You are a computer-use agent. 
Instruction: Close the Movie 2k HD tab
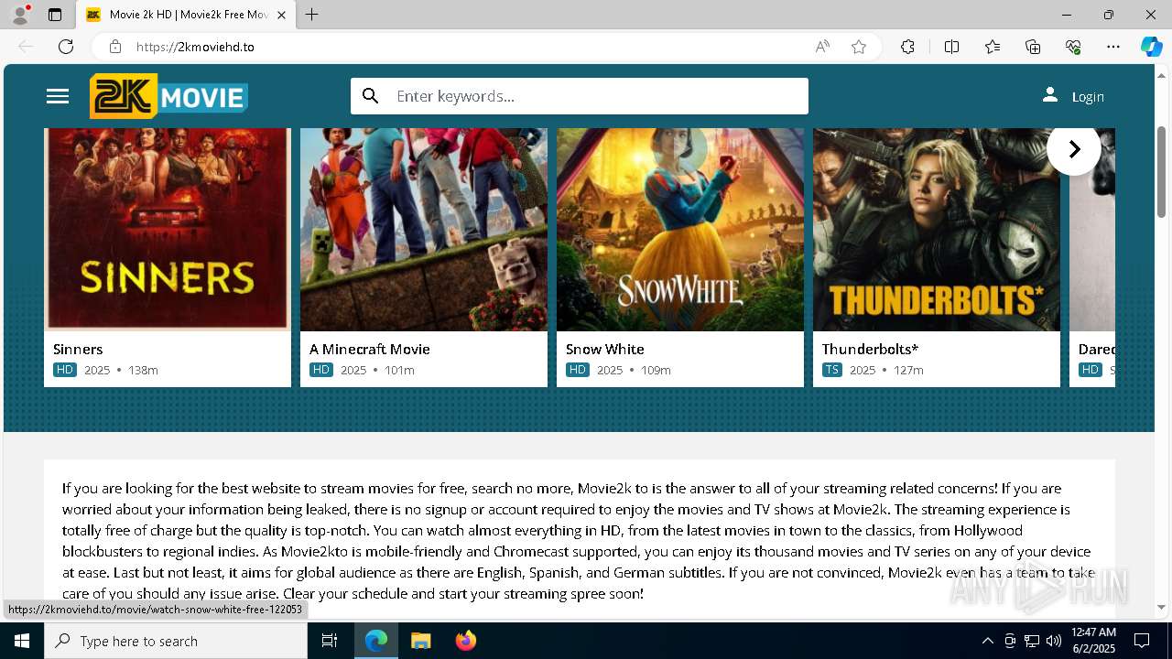pos(282,15)
